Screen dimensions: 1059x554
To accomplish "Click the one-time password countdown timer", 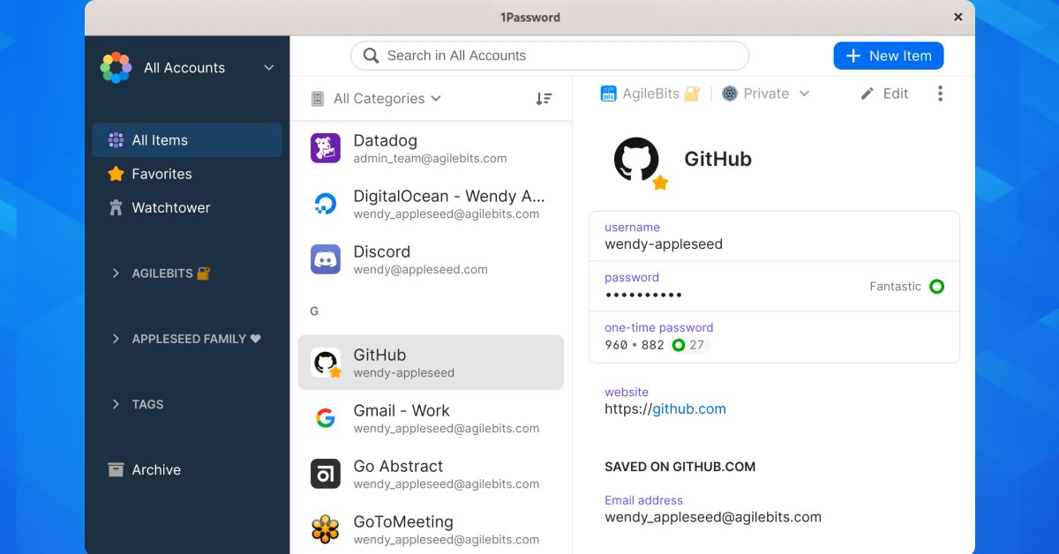I will coord(689,345).
